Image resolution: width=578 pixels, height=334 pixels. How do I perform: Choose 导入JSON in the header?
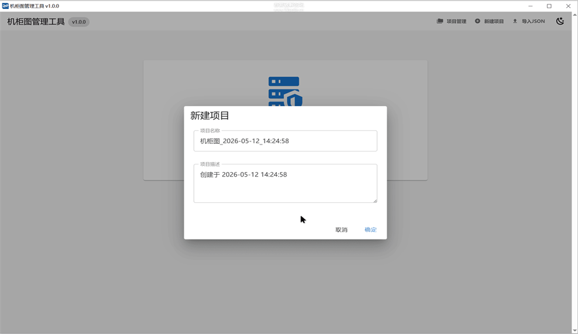[x=529, y=21]
